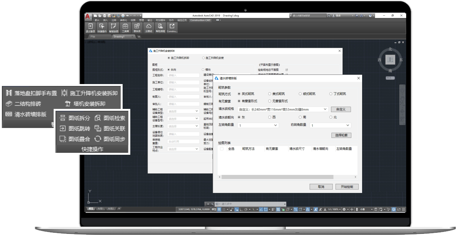Open the 右转角数量 dropdown
Screen dimensions: 456x235
click(348, 125)
